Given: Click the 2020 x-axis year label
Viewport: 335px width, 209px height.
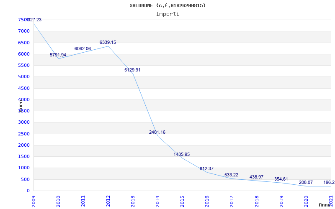Looking at the screenshot, I should (x=307, y=201).
